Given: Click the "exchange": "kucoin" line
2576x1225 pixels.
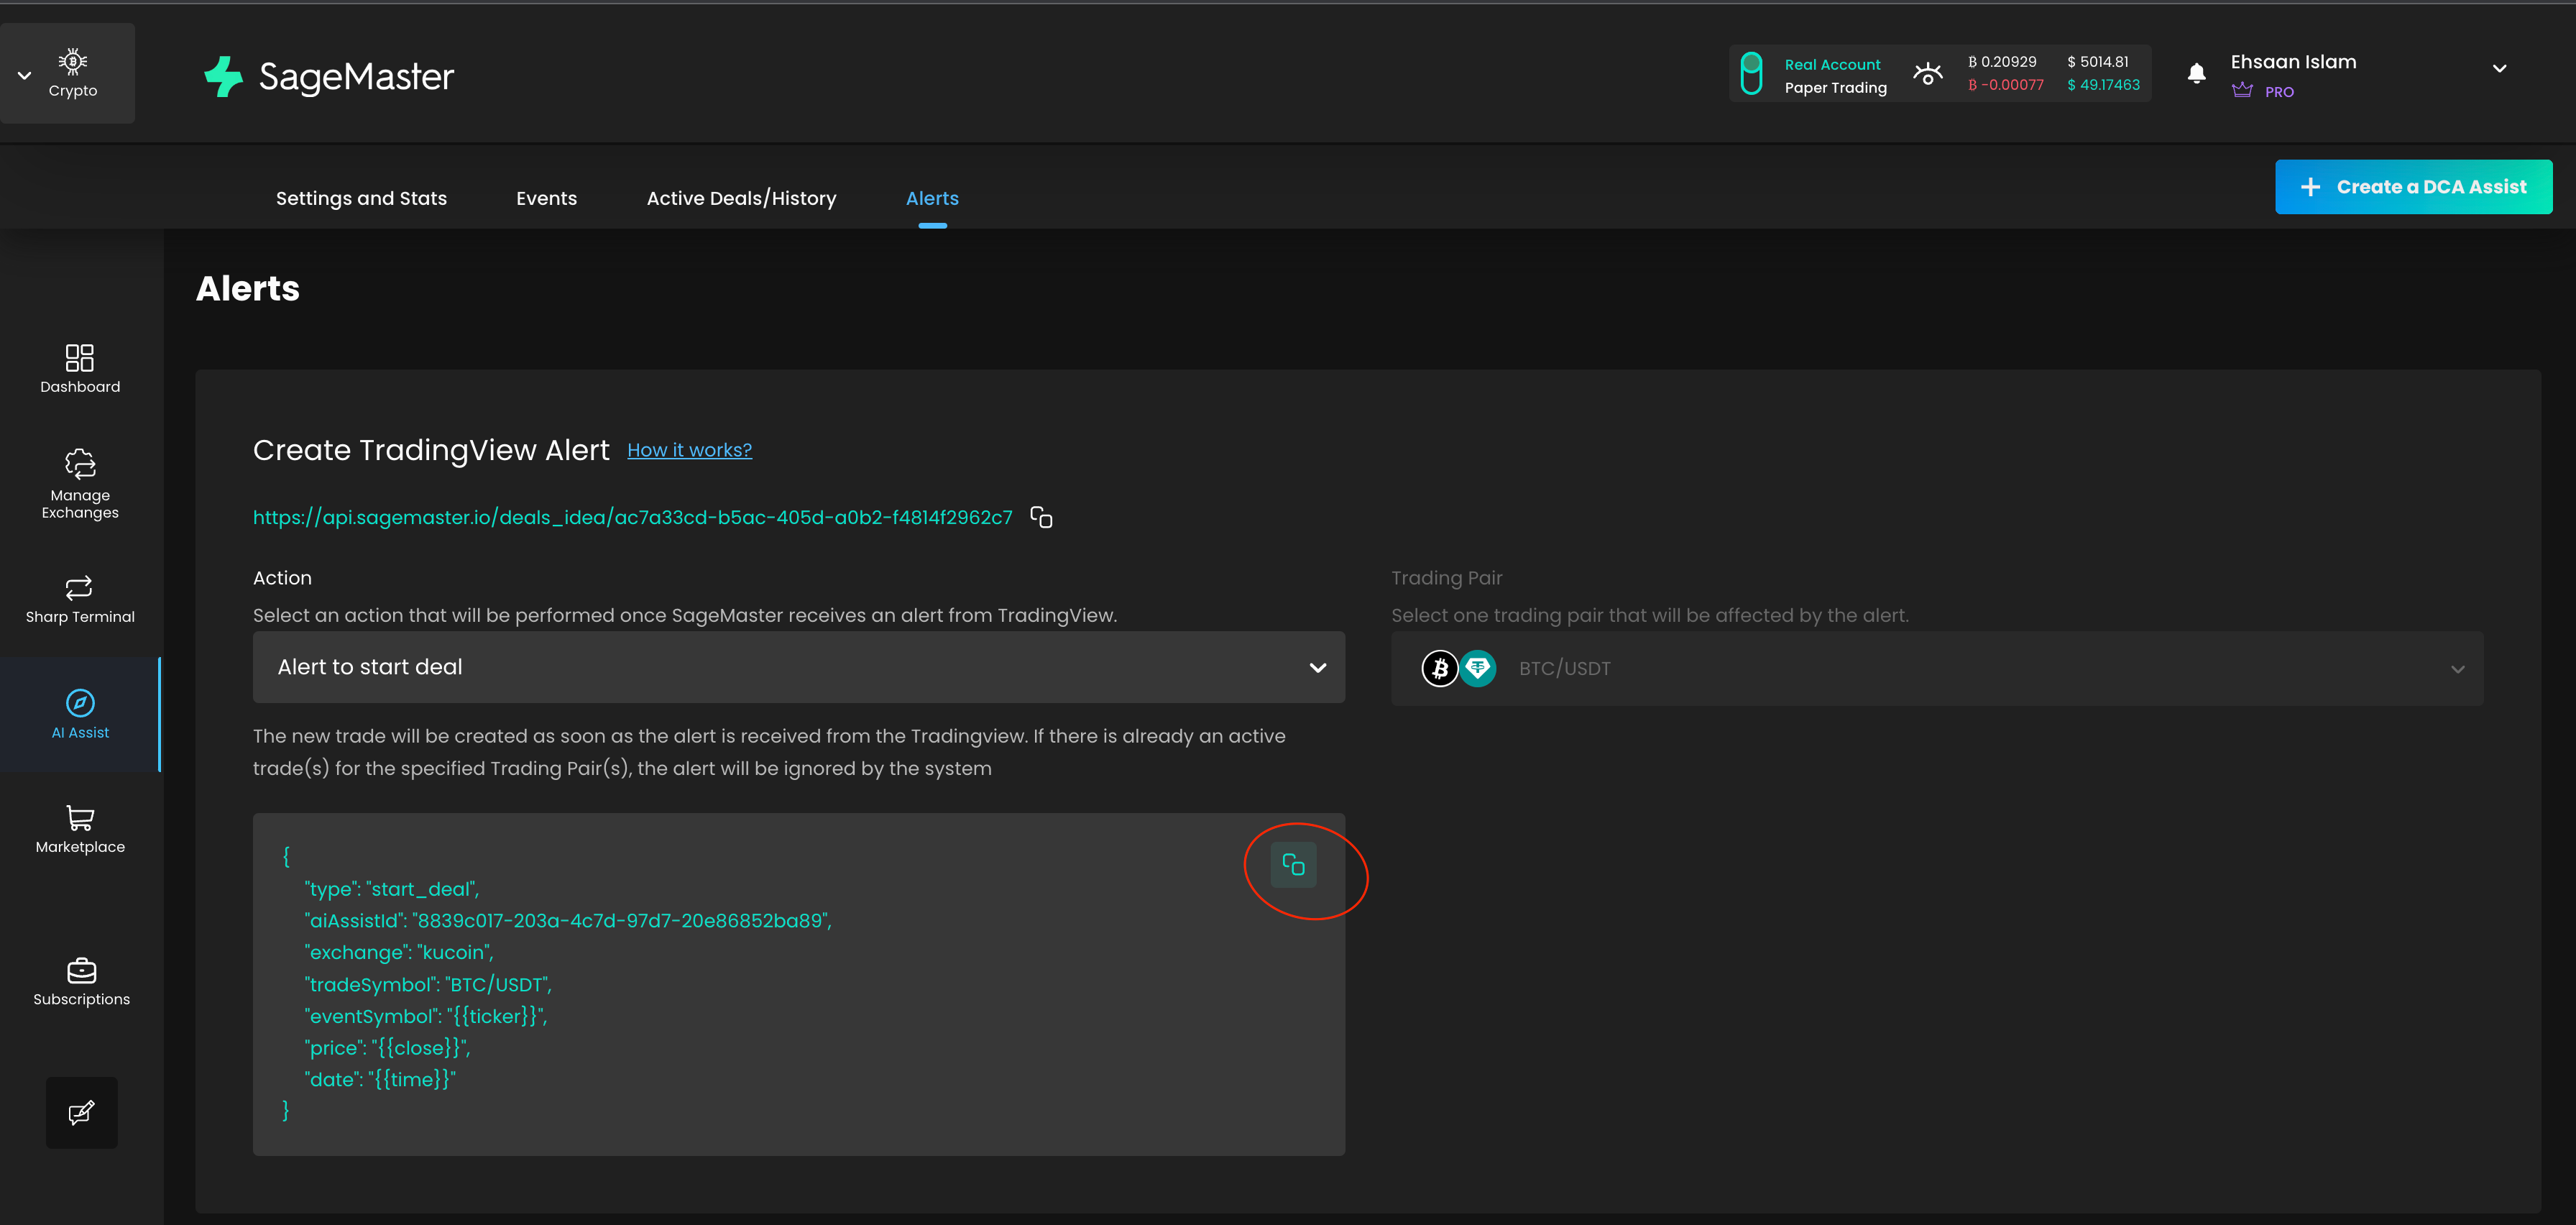Looking at the screenshot, I should coord(399,952).
